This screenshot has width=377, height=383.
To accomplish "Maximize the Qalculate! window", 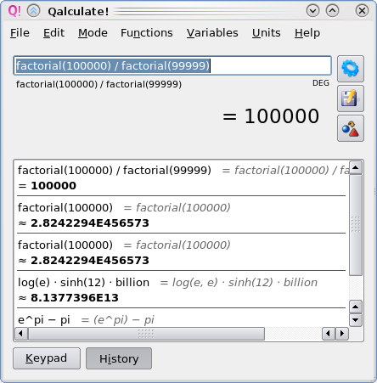I will coord(333,11).
